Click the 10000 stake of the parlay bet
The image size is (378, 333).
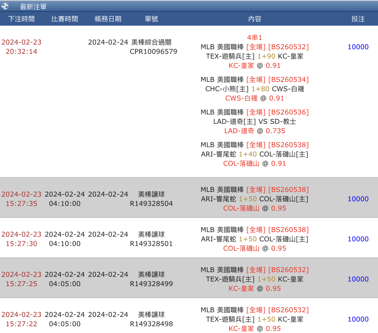(x=358, y=47)
